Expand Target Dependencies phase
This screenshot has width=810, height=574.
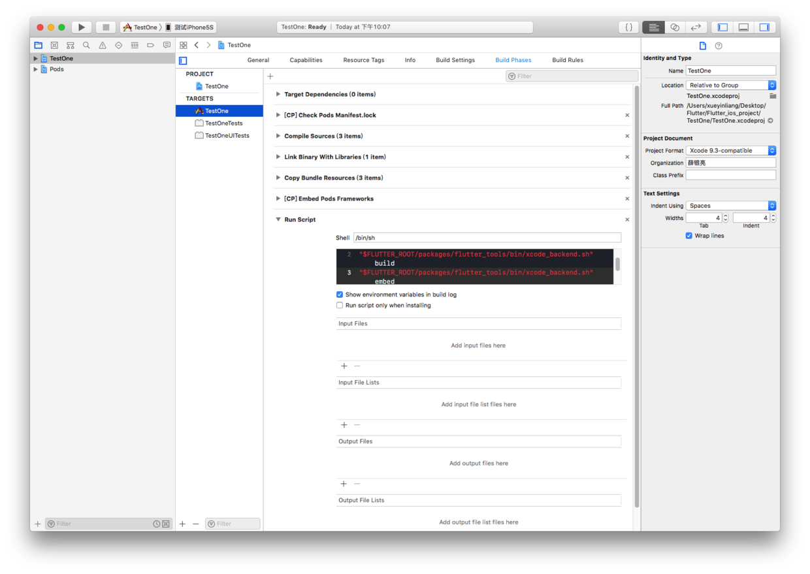pyautogui.click(x=278, y=94)
